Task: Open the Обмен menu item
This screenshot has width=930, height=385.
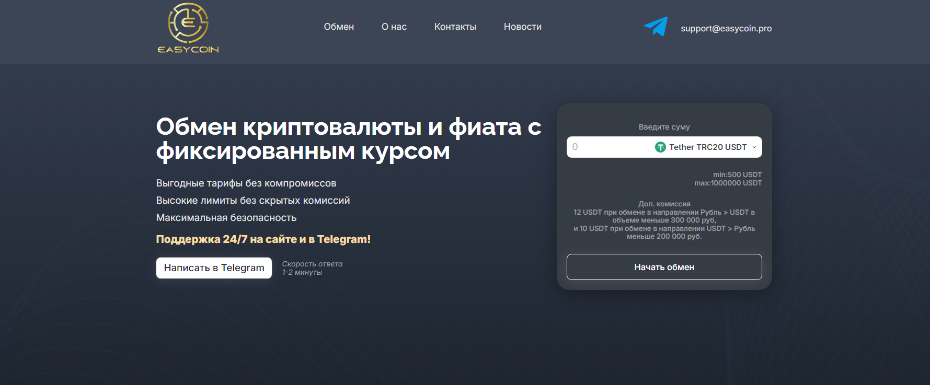Action: (339, 27)
